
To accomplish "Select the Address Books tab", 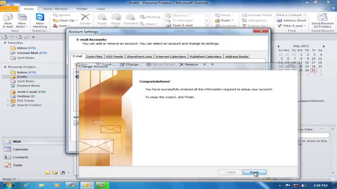I will [237, 56].
